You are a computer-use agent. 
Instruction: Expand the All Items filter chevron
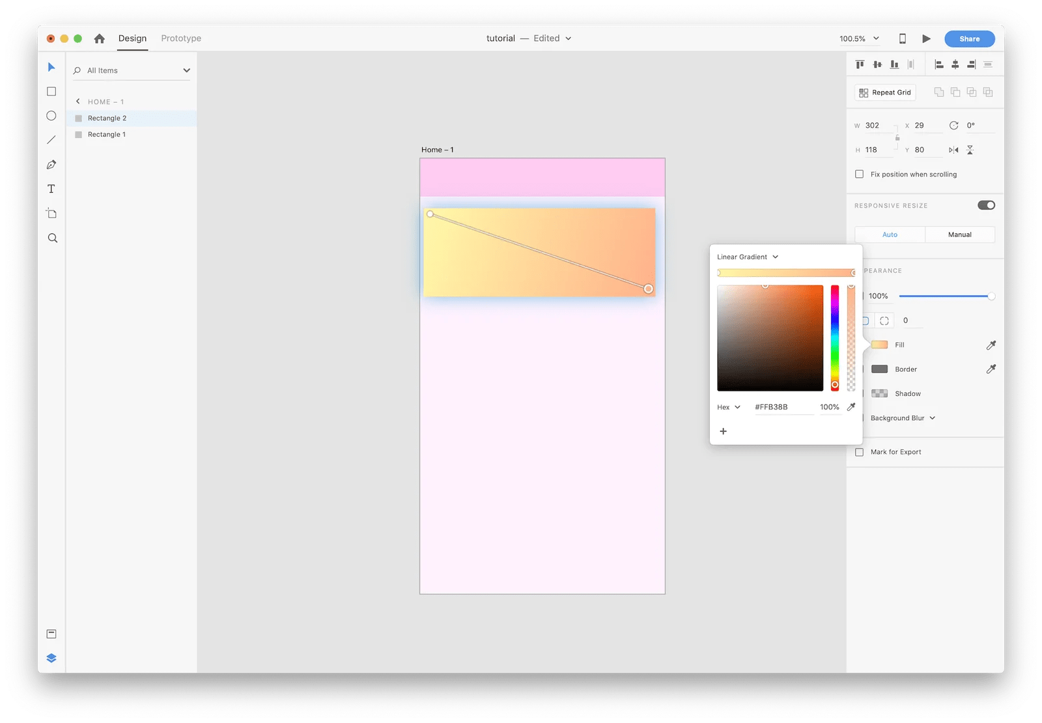tap(187, 70)
